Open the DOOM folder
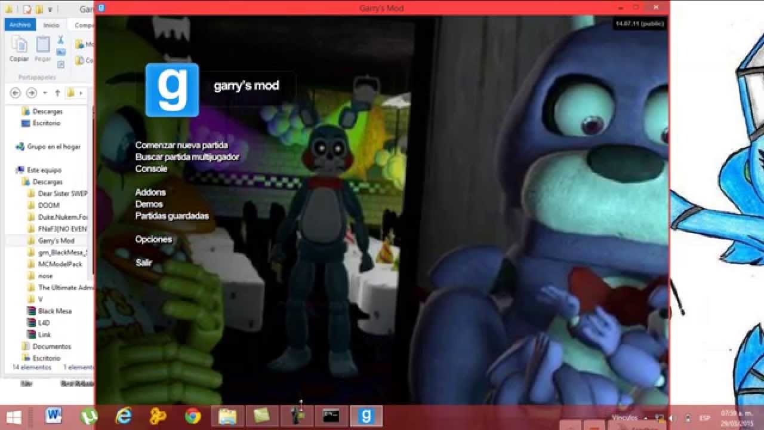 pyautogui.click(x=44, y=205)
